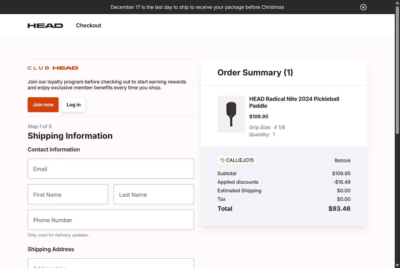Click scrollbar down arrow

tap(397, 266)
